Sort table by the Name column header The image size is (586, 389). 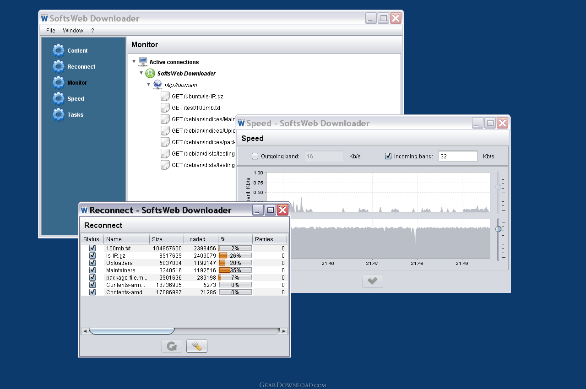point(127,239)
